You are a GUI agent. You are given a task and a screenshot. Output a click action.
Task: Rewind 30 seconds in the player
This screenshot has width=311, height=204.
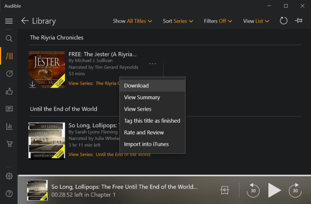[x=253, y=190]
